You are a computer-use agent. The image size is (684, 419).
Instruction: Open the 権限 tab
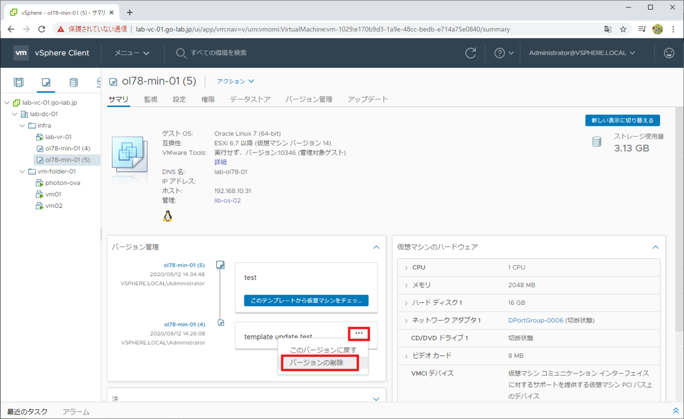[208, 99]
